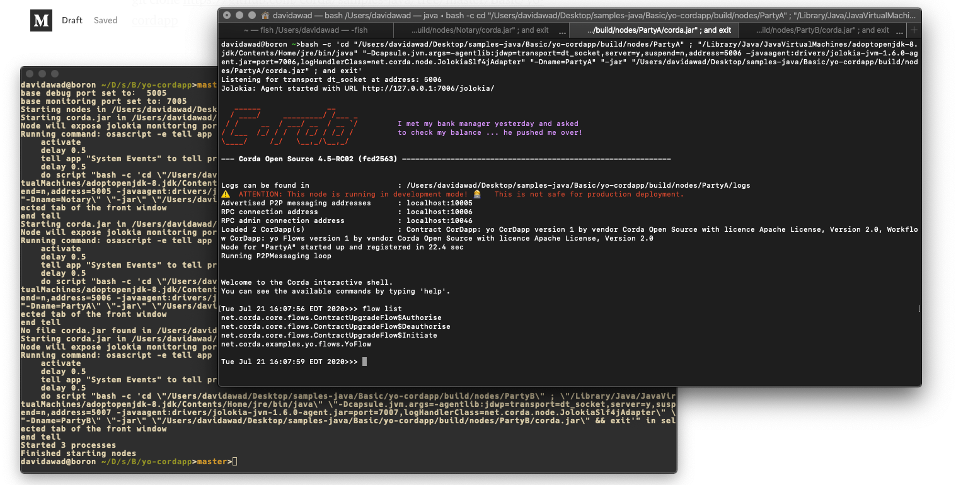Click 'ContractUpgradeFlow$Authorise' flow line
Image resolution: width=956 pixels, height=485 pixels.
pos(331,317)
